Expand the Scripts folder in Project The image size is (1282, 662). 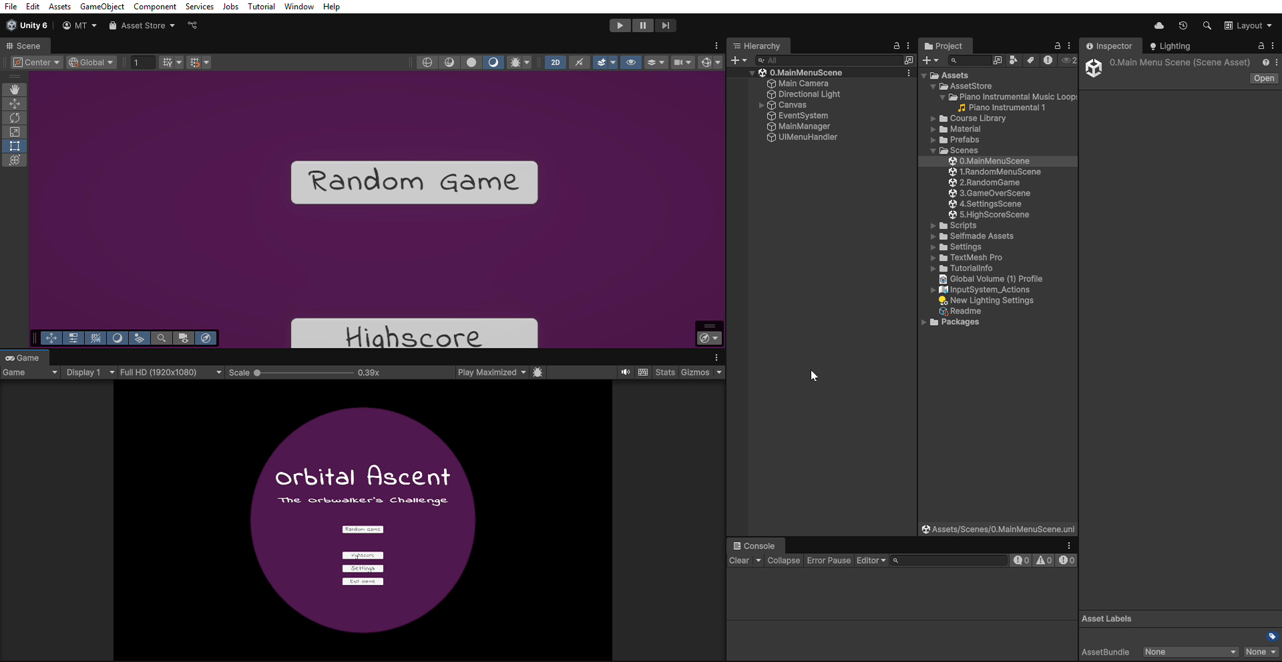pos(933,226)
